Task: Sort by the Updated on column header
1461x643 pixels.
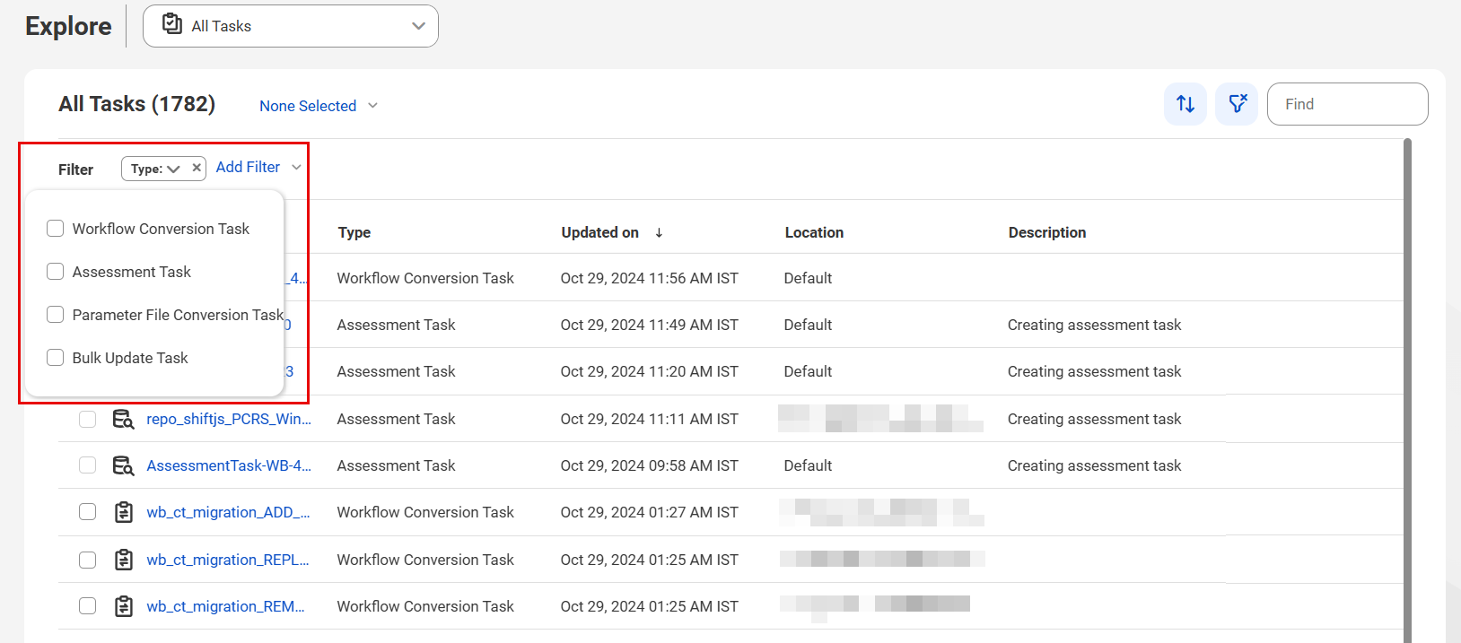Action: point(600,232)
